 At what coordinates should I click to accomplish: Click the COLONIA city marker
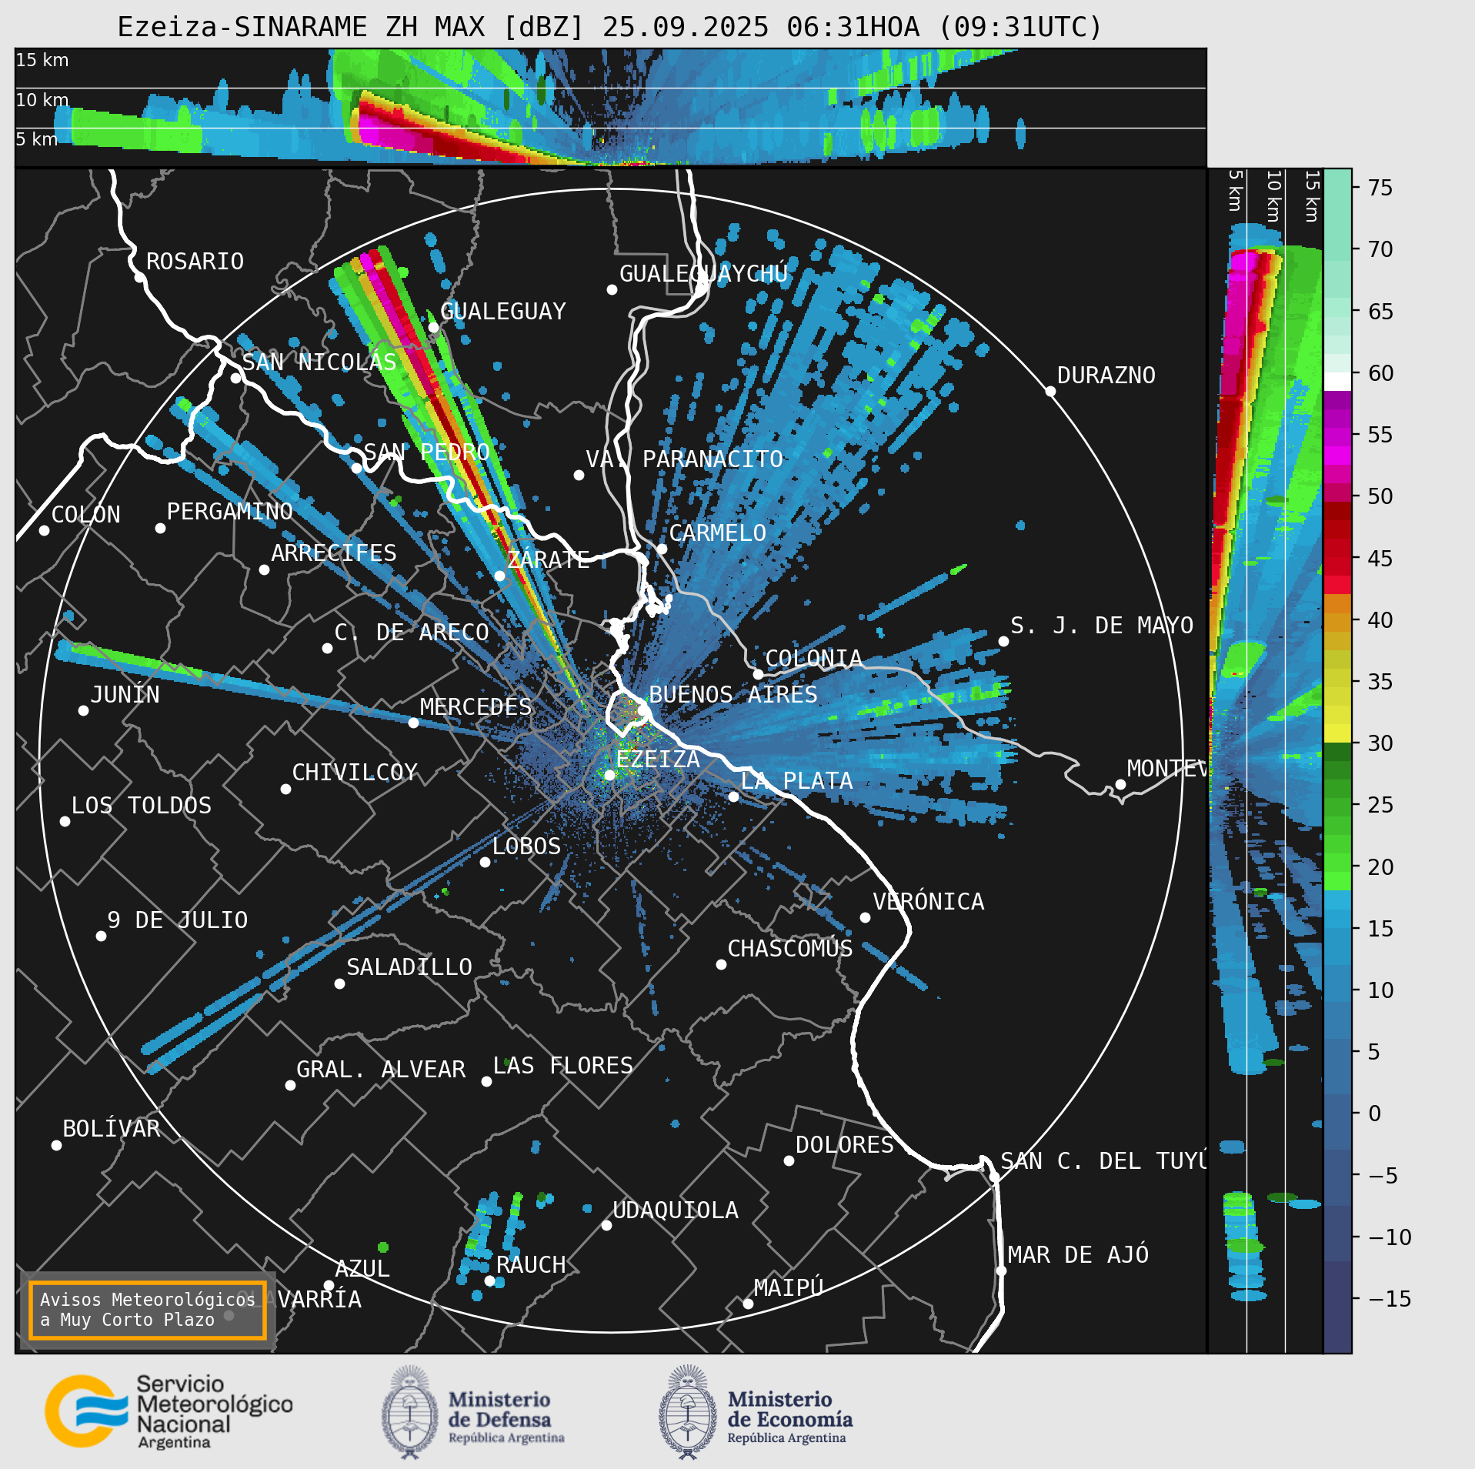click(x=758, y=674)
